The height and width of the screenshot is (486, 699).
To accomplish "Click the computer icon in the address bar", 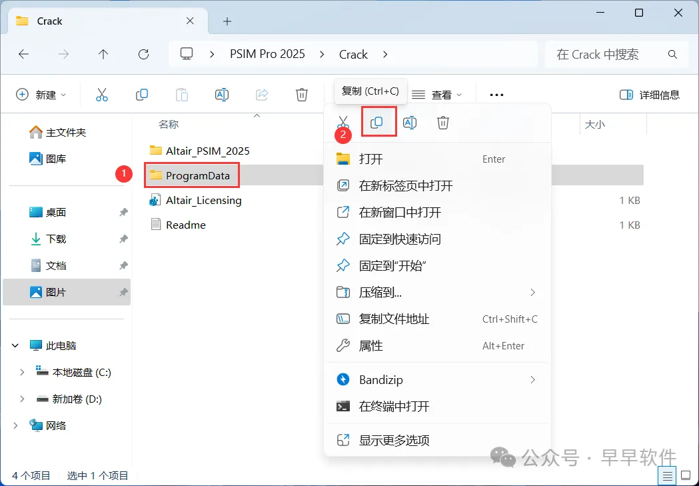I will pyautogui.click(x=187, y=54).
